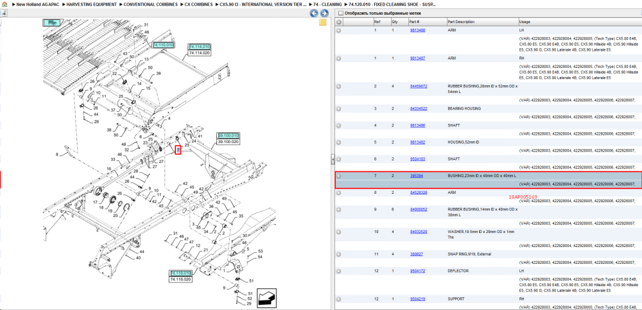
Task: Open part number link 84528326
Action: tap(419, 193)
